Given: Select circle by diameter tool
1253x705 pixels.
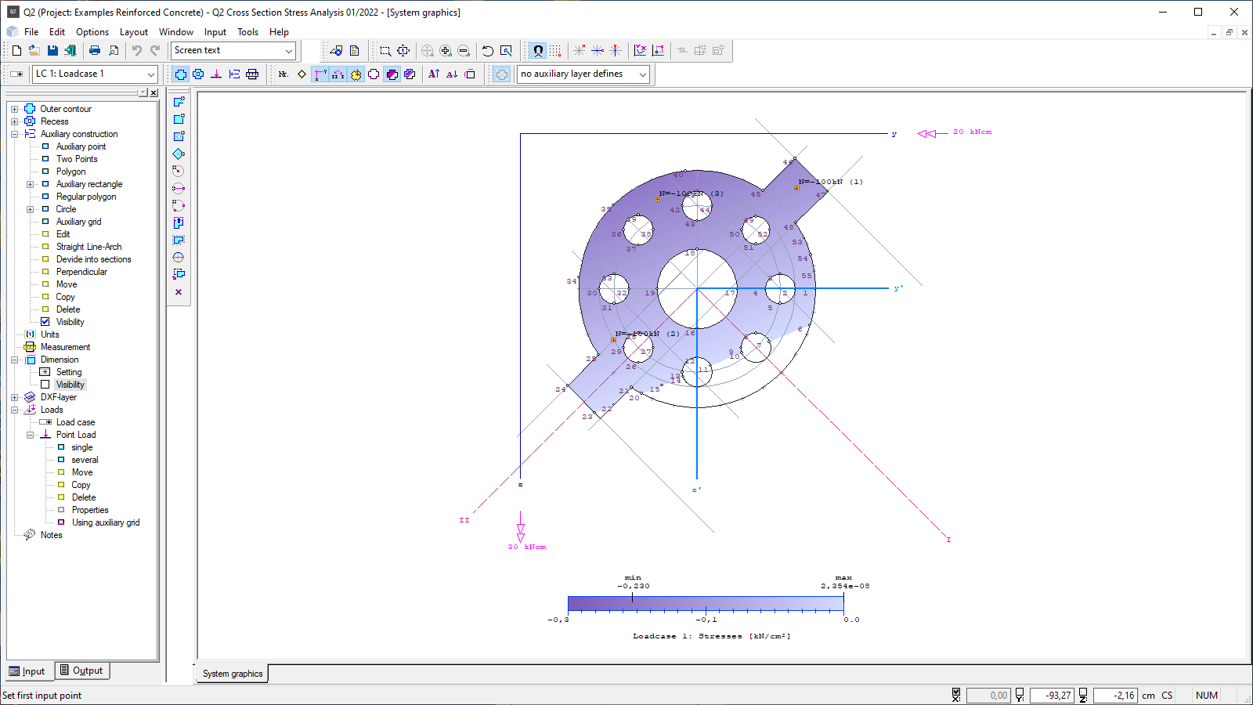Looking at the screenshot, I should tap(179, 188).
